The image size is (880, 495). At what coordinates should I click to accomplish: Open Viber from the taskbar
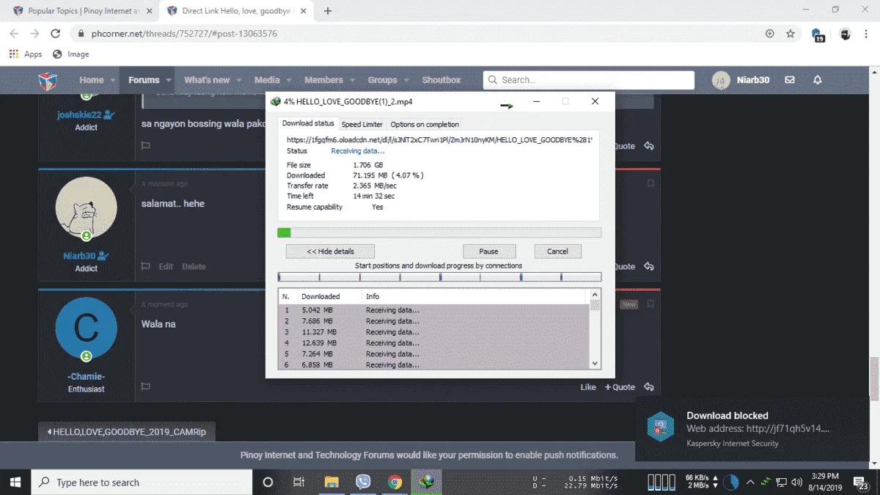click(x=363, y=482)
